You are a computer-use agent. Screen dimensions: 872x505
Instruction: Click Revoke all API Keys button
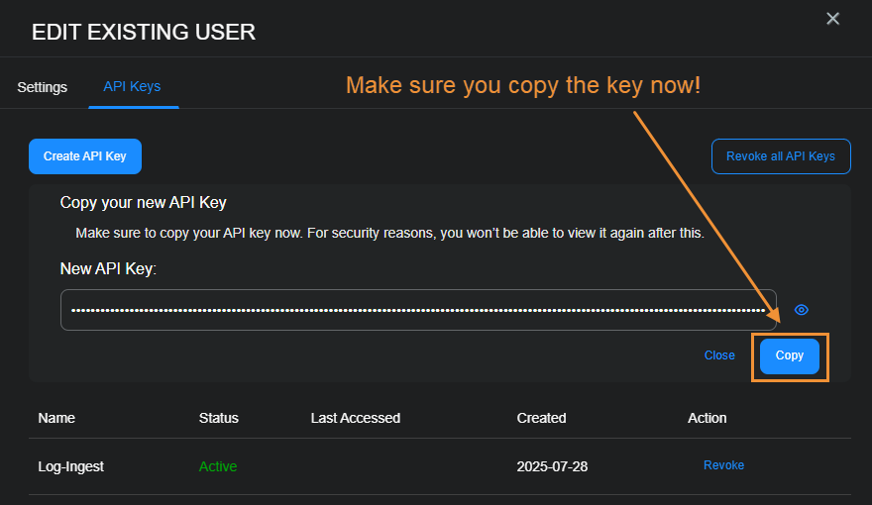tap(781, 156)
